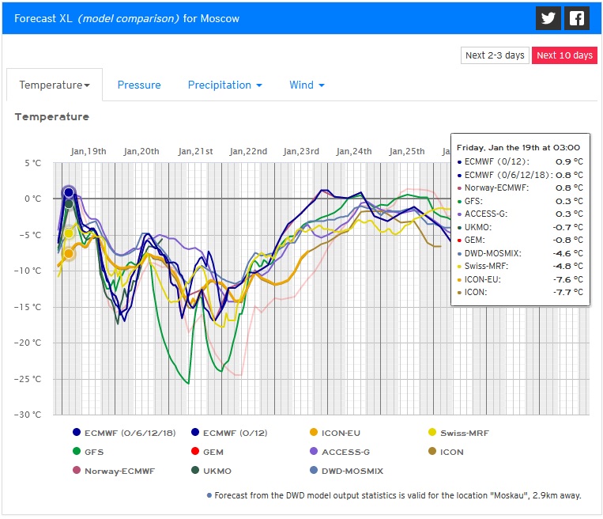Viewport: 603px width, 519px height.
Task: Share forecast via Twitter icon
Action: (548, 18)
